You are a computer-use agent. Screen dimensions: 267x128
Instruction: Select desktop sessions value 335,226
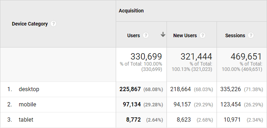(230, 89)
